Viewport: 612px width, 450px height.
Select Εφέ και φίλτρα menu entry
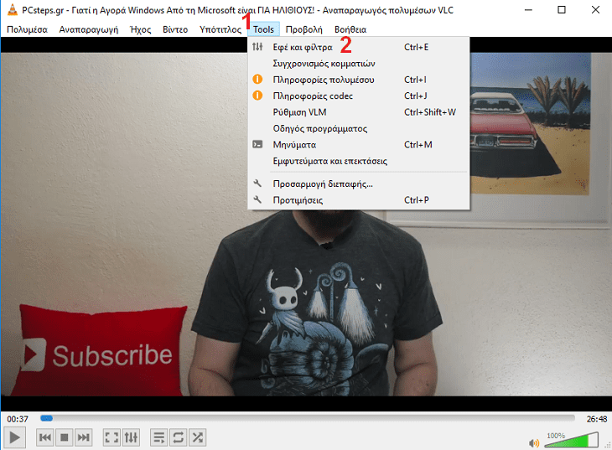point(358,47)
